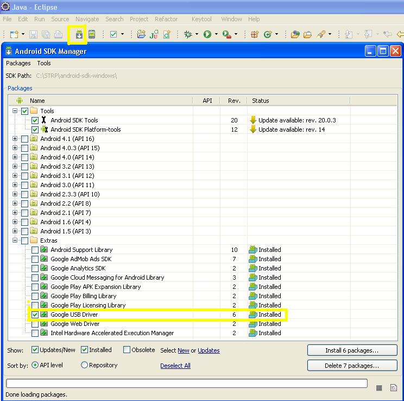
Task: Select the API level sort radio button
Action: point(35,365)
